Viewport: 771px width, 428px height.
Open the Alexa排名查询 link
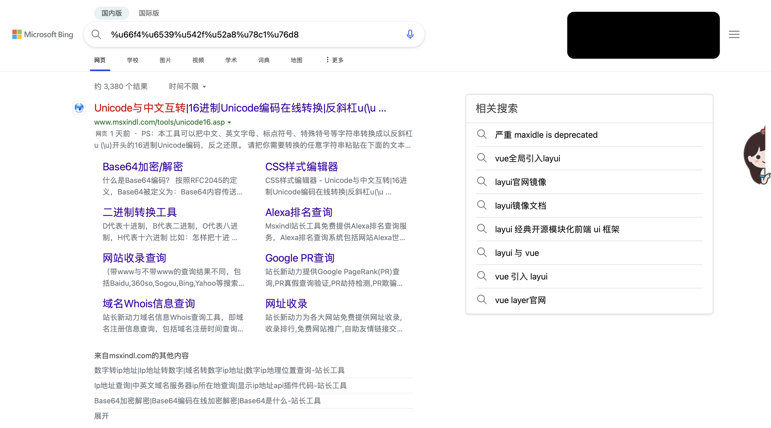click(299, 212)
